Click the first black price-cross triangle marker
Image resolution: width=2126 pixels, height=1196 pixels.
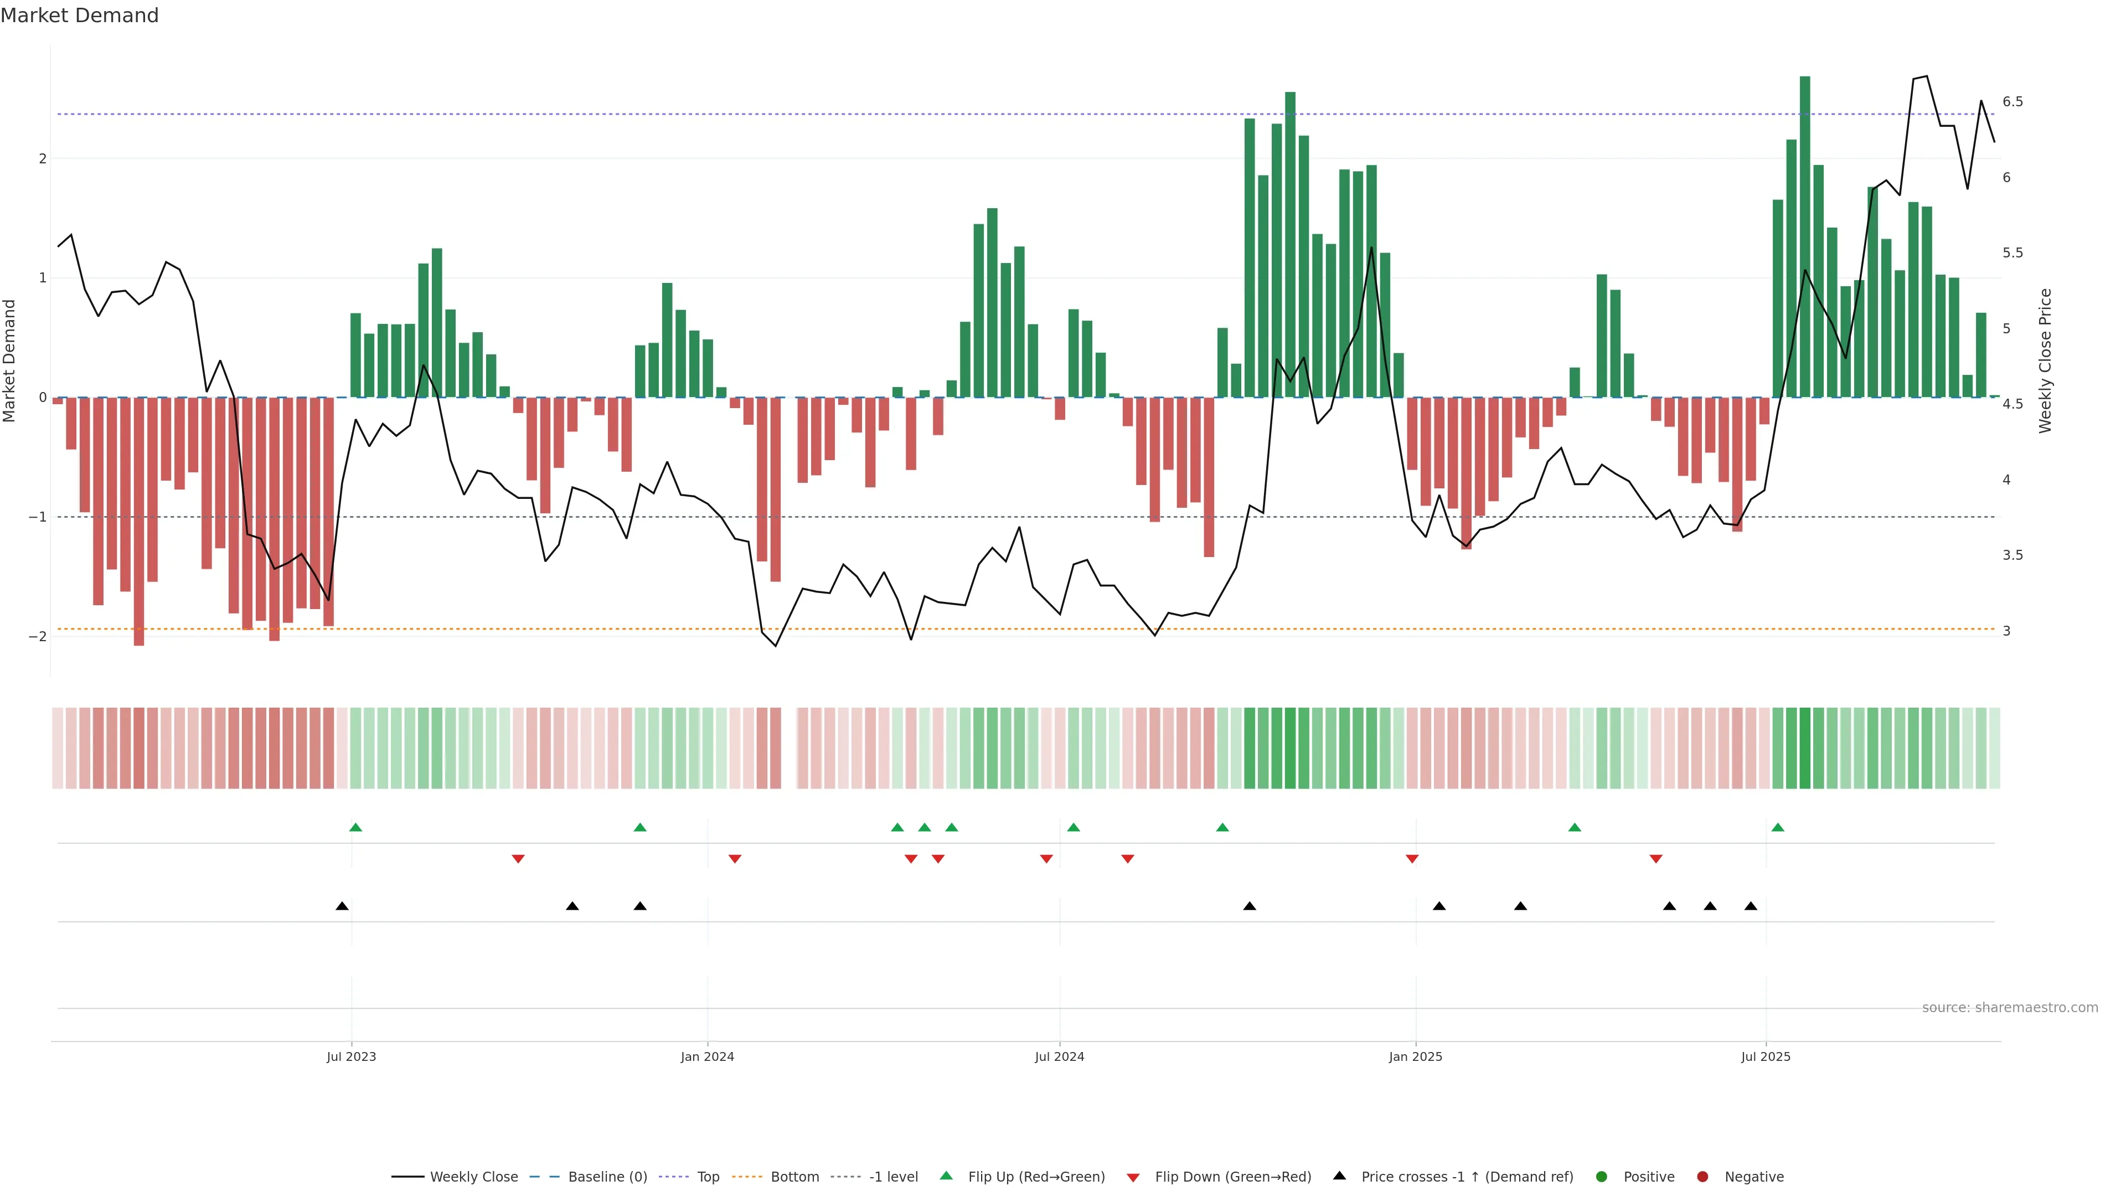pos(343,906)
